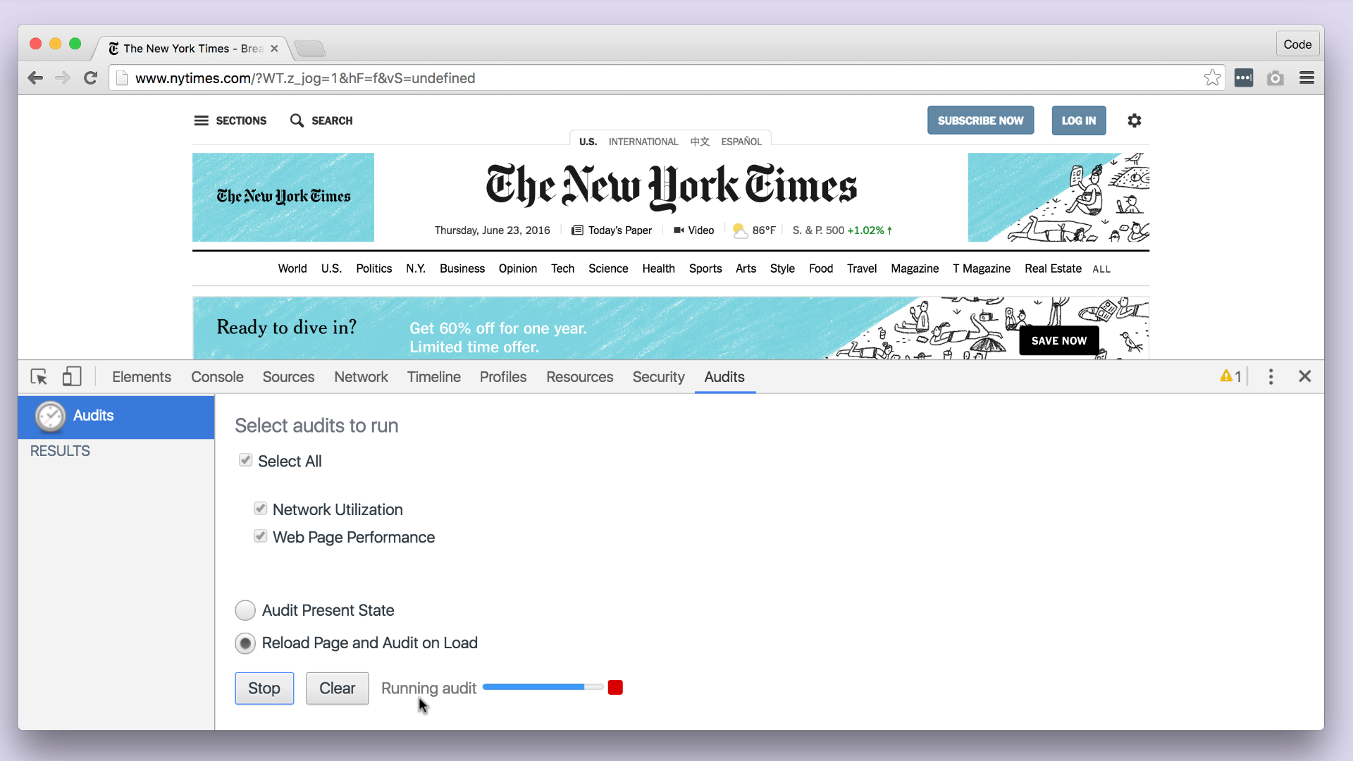Click the Today's Paper link
The height and width of the screenshot is (761, 1353).
[x=612, y=230]
